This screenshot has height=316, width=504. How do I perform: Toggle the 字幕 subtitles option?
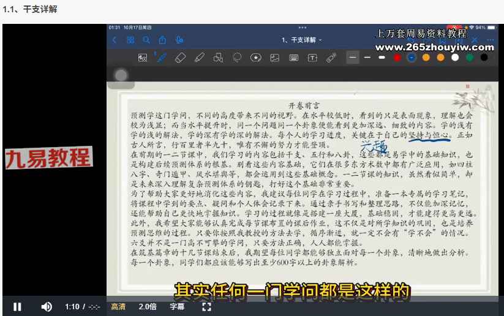tap(177, 307)
